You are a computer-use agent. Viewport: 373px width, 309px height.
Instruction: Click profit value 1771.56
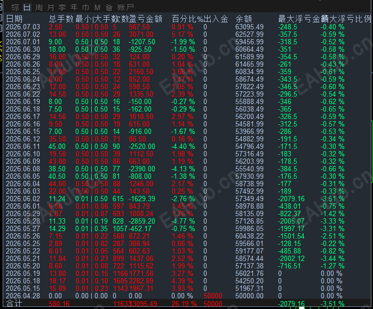coord(141,273)
